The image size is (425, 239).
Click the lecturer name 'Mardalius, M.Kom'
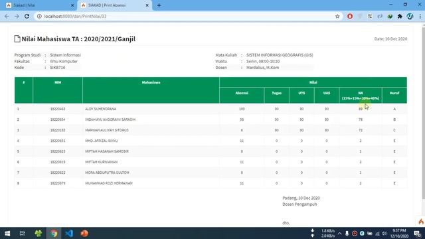click(263, 68)
